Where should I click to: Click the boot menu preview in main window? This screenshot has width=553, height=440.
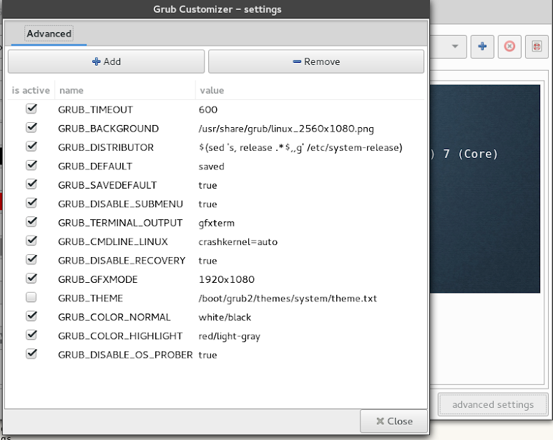(x=485, y=189)
